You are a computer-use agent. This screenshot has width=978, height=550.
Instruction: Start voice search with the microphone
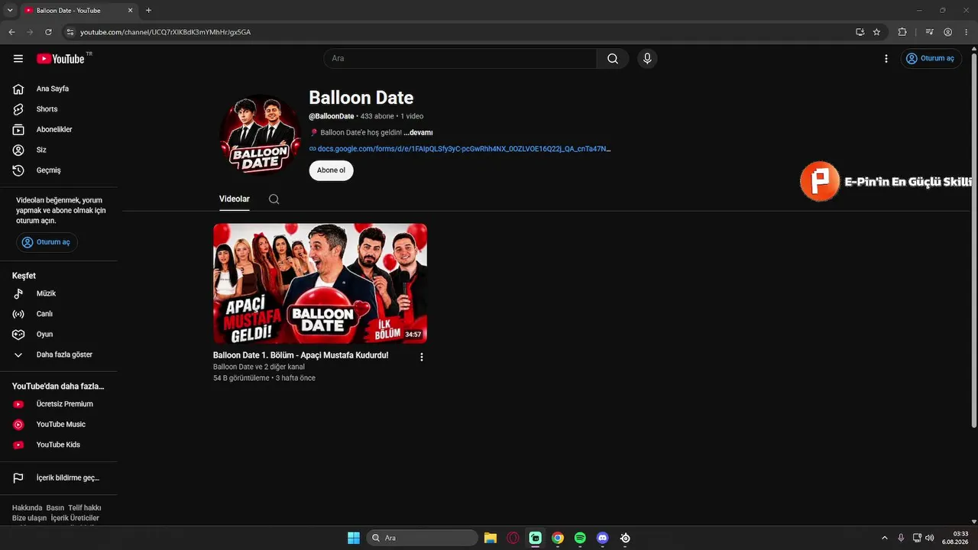(647, 59)
